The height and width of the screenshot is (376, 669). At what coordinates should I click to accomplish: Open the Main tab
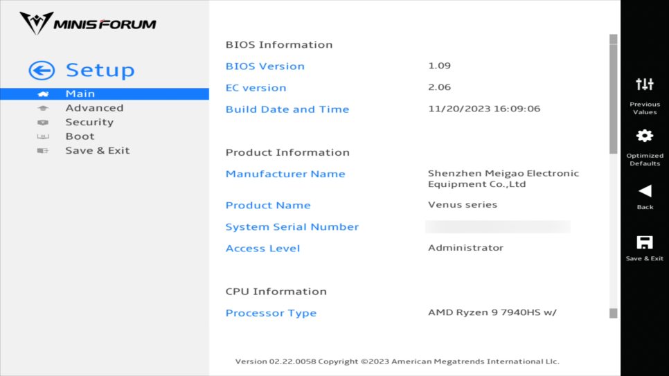(x=80, y=94)
